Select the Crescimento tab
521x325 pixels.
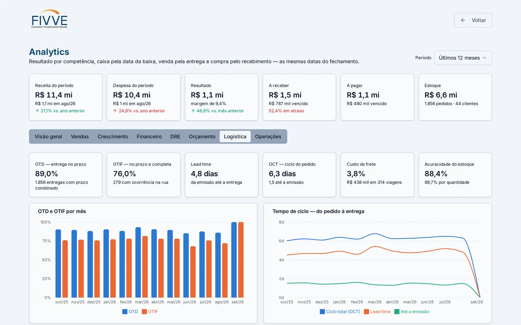click(113, 136)
